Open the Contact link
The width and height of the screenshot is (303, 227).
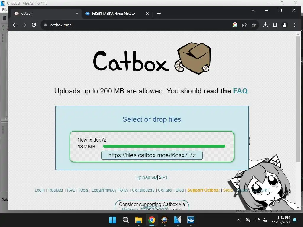pyautogui.click(x=165, y=190)
